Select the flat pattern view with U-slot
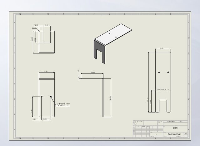 [163, 82]
